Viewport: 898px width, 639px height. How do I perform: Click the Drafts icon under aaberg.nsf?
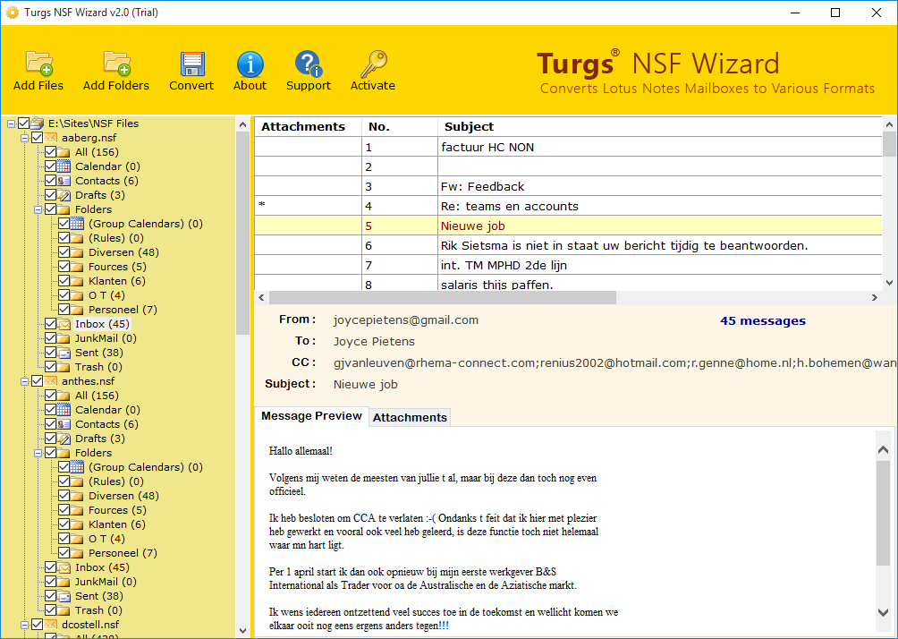tap(64, 195)
